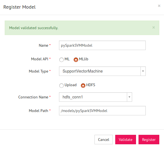Close the Register Model dialog

pos(159,6)
